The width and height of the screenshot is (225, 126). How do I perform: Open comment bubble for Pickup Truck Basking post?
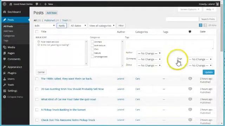[190, 110]
